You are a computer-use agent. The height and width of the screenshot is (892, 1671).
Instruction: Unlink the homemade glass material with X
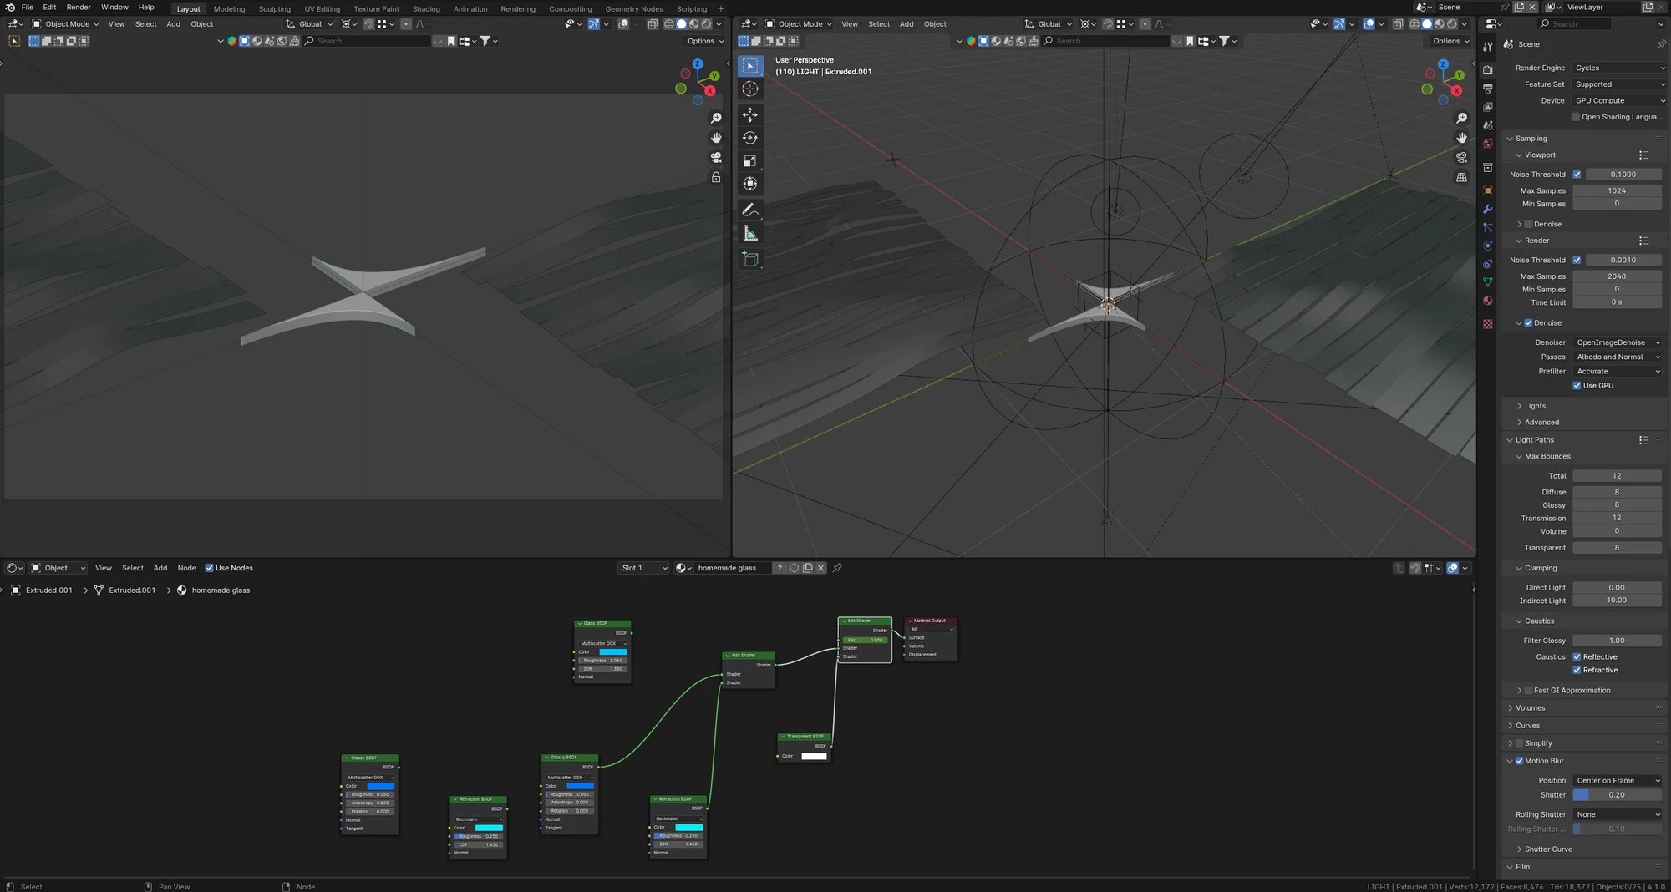pos(820,568)
